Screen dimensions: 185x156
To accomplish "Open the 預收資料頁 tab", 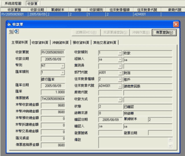I will [x=81, y=42].
